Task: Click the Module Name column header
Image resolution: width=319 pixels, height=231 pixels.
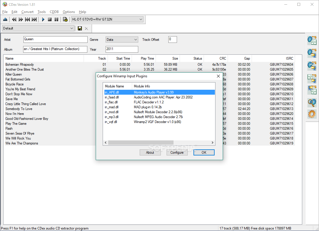Action: [x=118, y=86]
